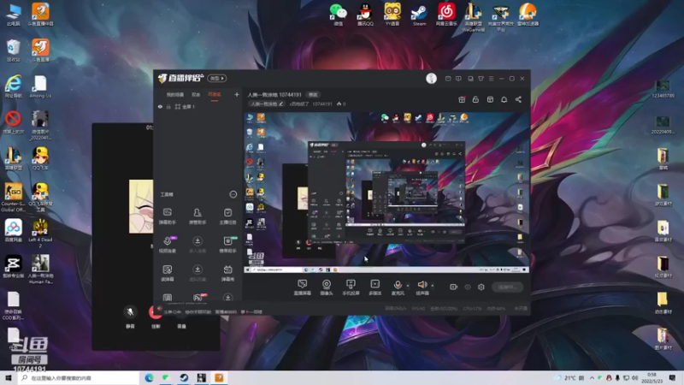This screenshot has width=684, height=385.
Task: Open streaming settings gear icon
Action: [481, 287]
